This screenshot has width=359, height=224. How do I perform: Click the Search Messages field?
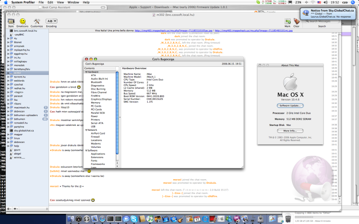tap(322, 21)
